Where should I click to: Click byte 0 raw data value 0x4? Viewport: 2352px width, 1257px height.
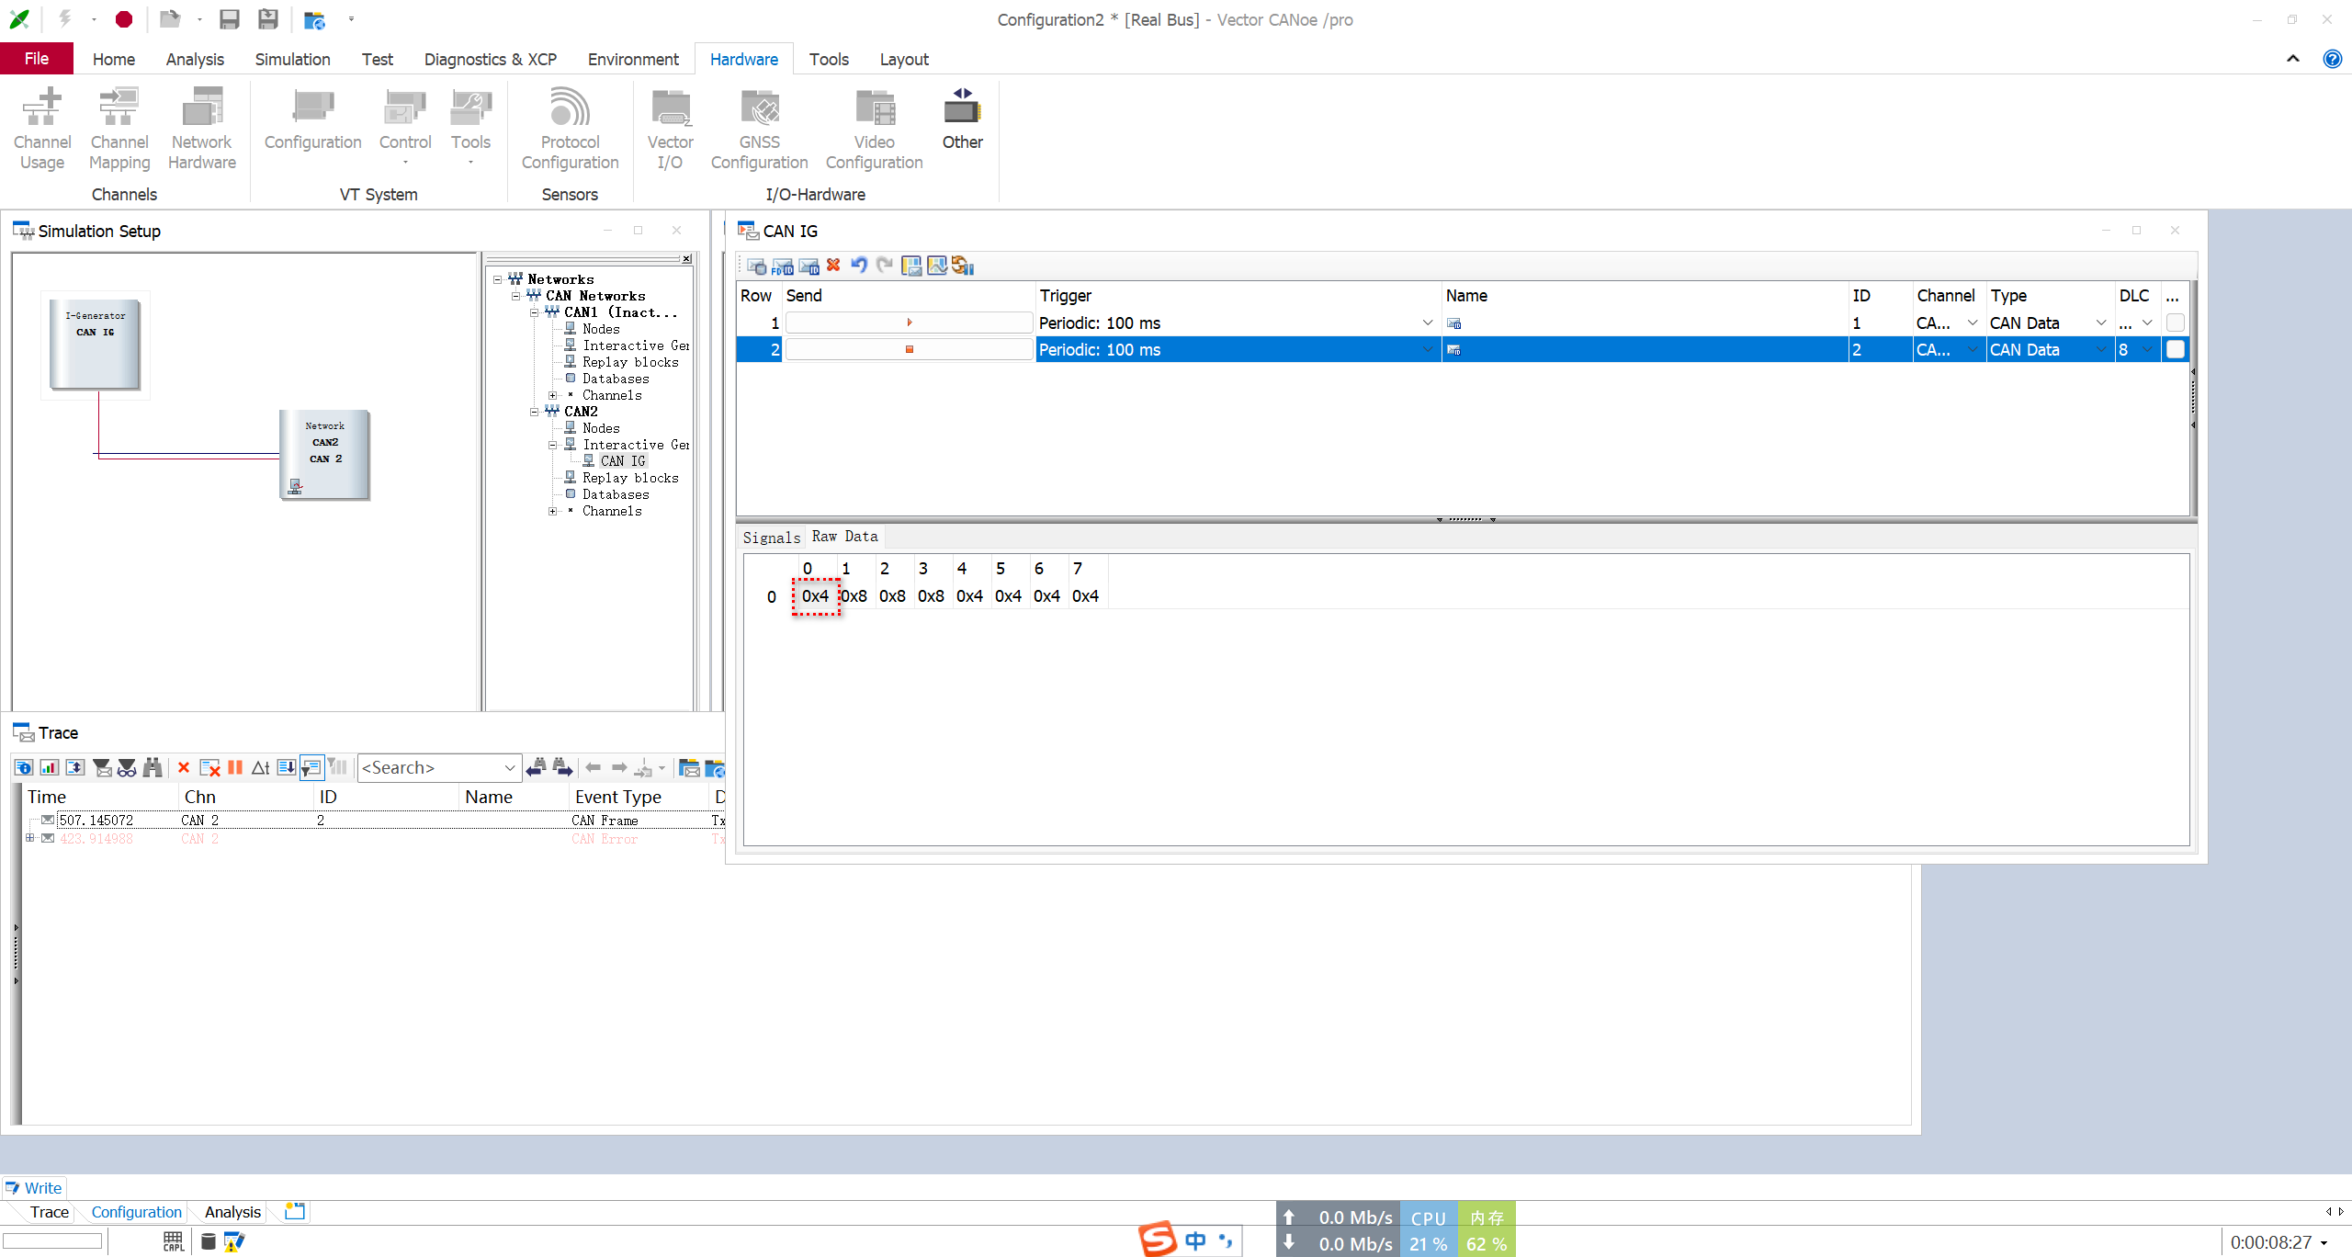tap(815, 596)
